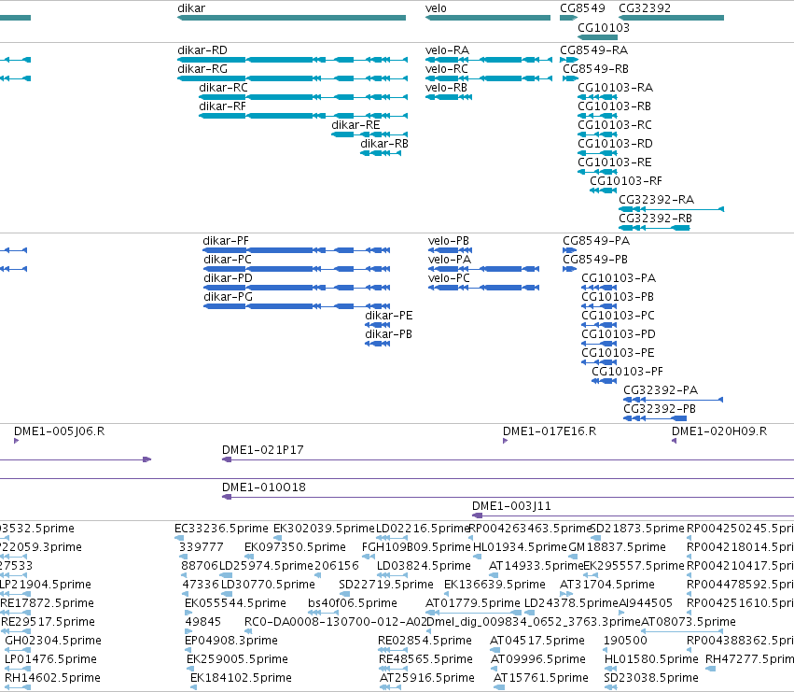Select protein CG10103-PC
This screenshot has width=794, height=692.
pos(619,316)
